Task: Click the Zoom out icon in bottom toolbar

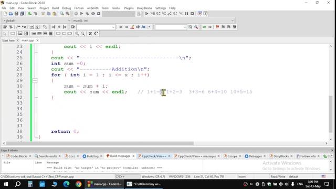Action: [83, 34]
